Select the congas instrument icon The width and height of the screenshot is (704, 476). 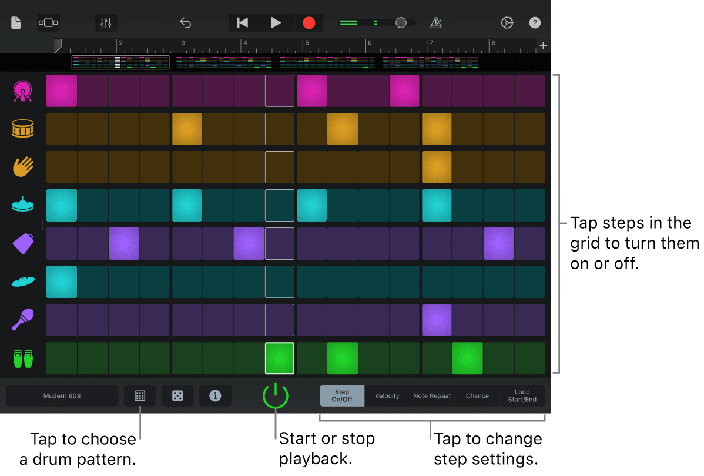[22, 358]
